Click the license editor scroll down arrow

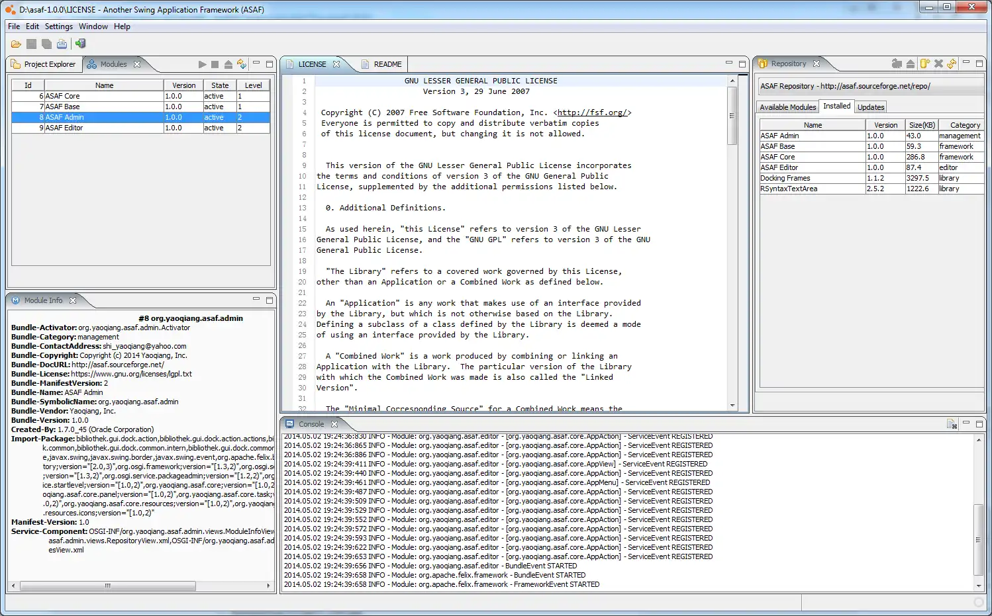(x=732, y=406)
